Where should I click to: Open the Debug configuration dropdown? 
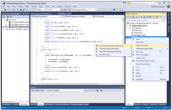coord(41,10)
